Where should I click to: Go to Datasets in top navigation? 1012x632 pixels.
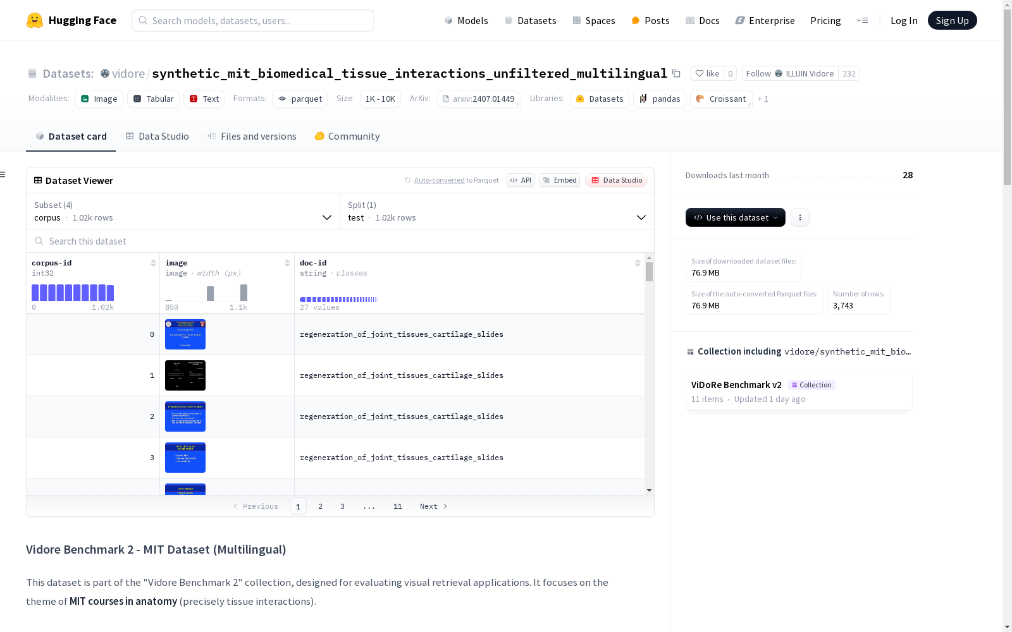click(530, 20)
